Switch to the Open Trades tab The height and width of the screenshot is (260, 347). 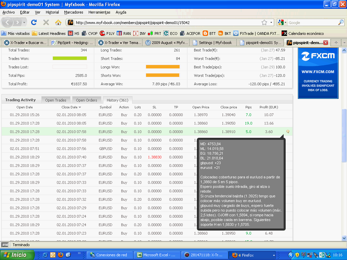pos(56,100)
